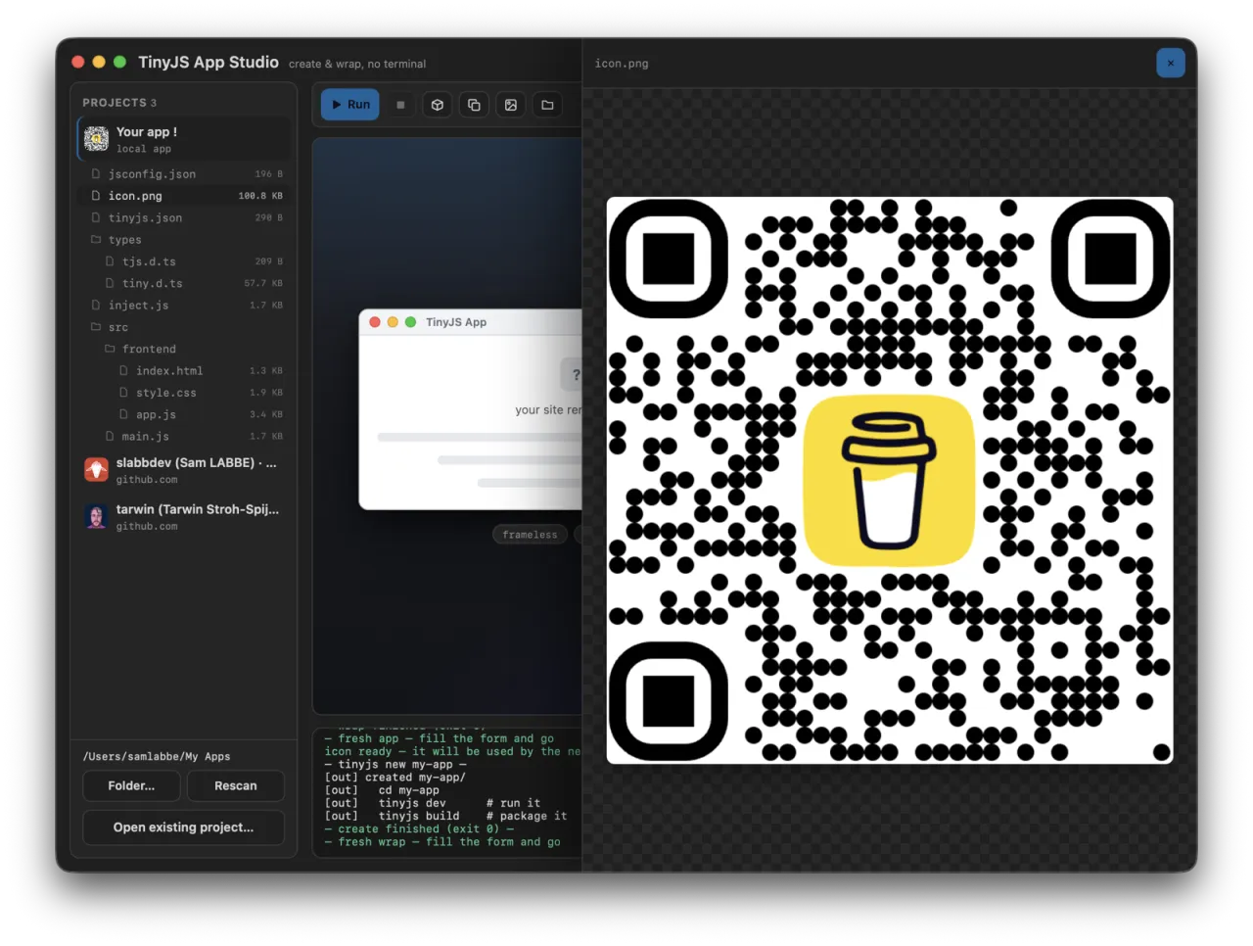Click the 'TinyJS App' preview window title
This screenshot has width=1253, height=946.
pos(456,322)
